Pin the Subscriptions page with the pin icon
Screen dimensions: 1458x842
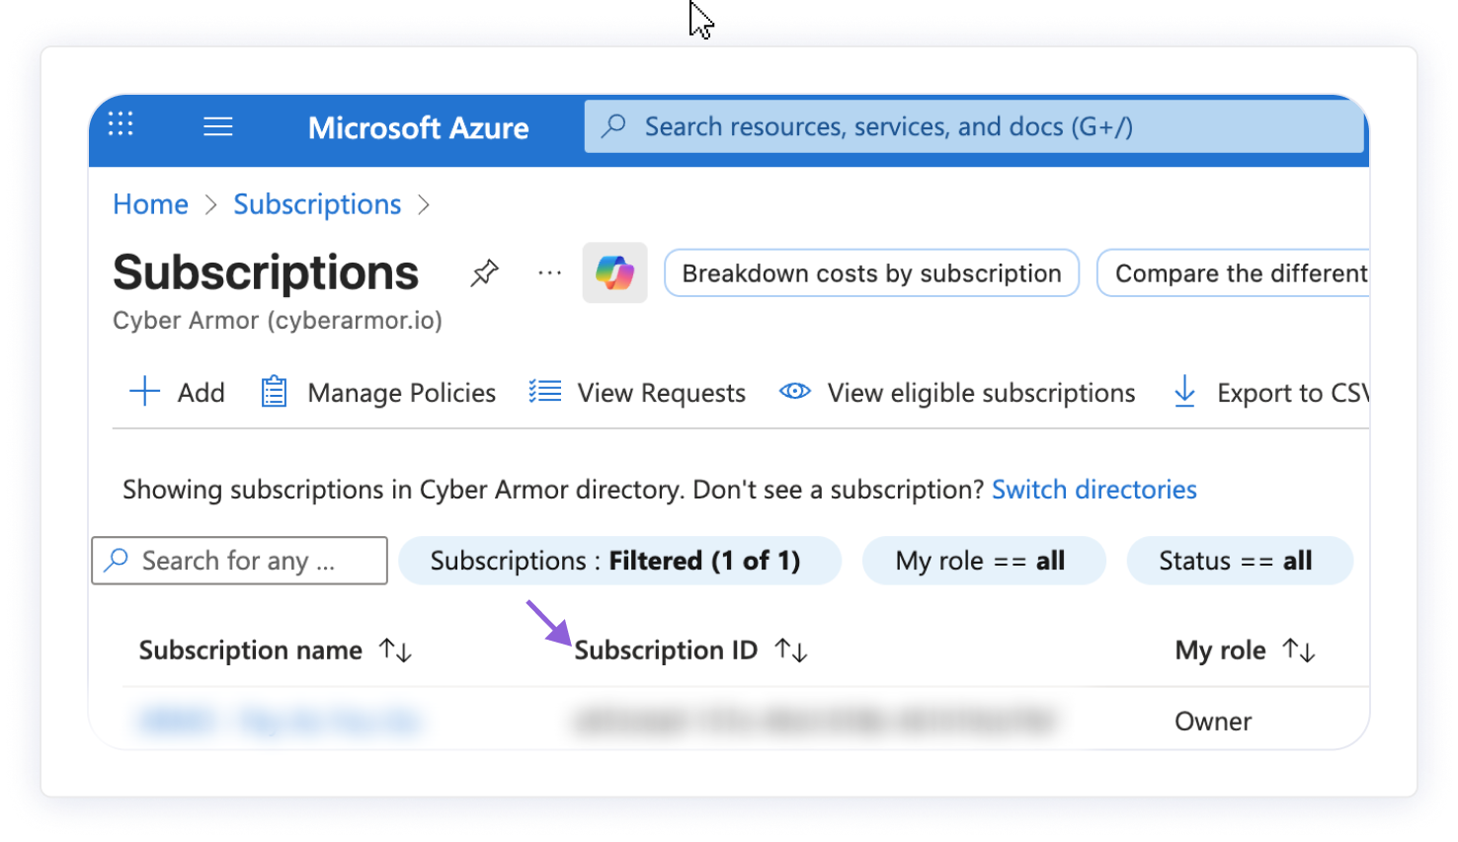pyautogui.click(x=484, y=272)
